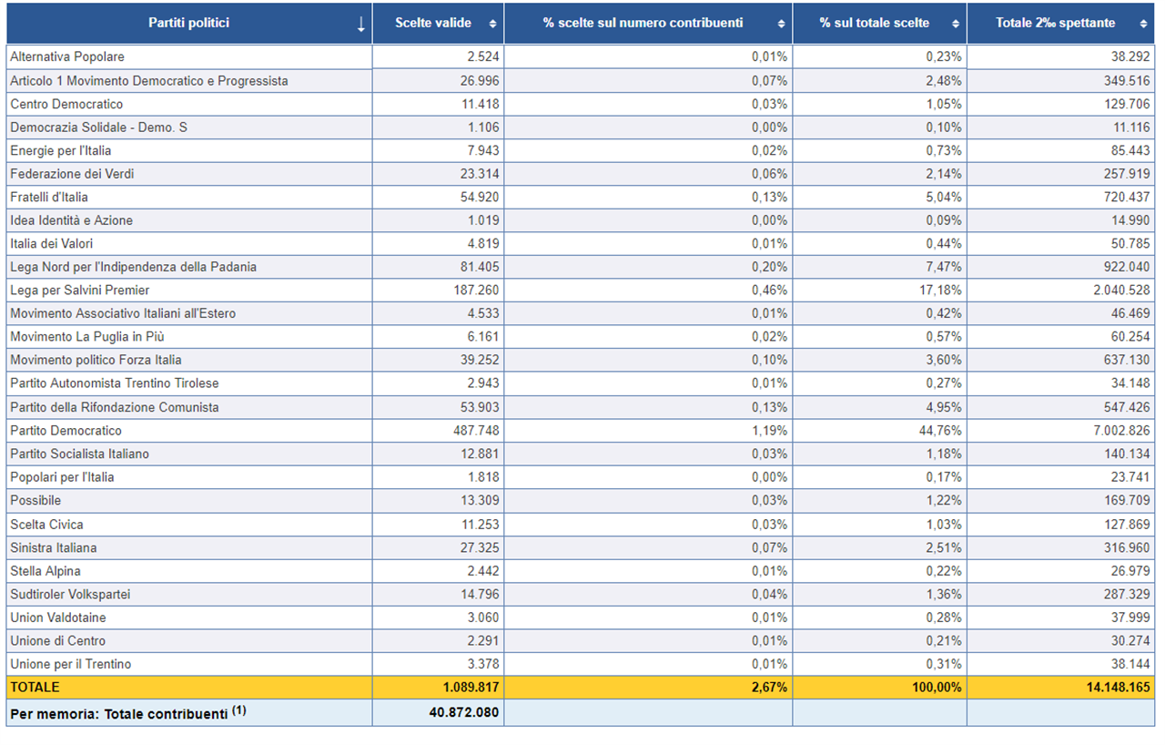Select the 187.260 valid choices cell

click(x=476, y=291)
